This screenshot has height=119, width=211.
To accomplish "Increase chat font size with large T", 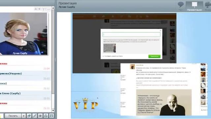I will pos(44,9).
